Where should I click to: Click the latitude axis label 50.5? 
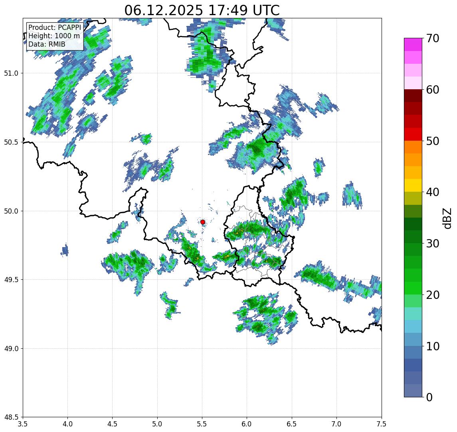11,142
